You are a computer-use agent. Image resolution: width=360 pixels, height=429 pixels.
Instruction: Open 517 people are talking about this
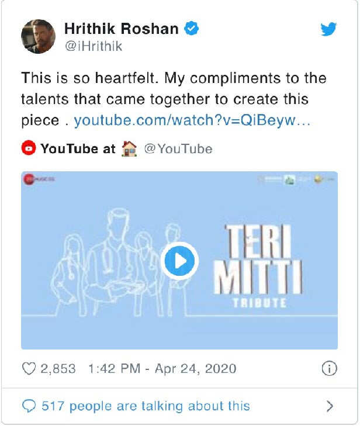(146, 406)
